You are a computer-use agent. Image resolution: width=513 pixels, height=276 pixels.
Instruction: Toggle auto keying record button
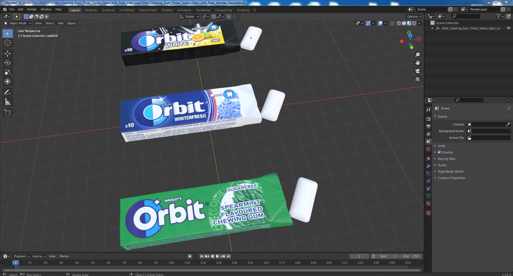click(x=190, y=256)
